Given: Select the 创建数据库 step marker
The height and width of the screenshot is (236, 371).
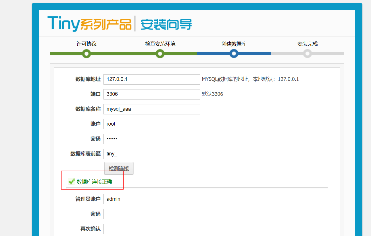Looking at the screenshot, I should [x=234, y=54].
